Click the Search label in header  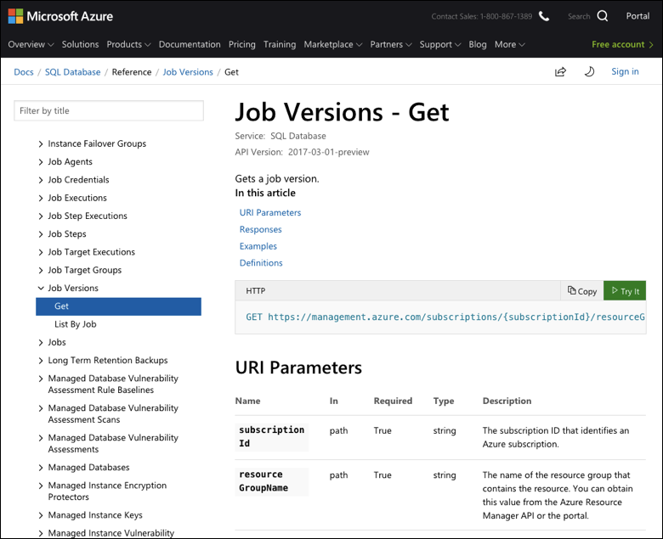[x=579, y=16]
